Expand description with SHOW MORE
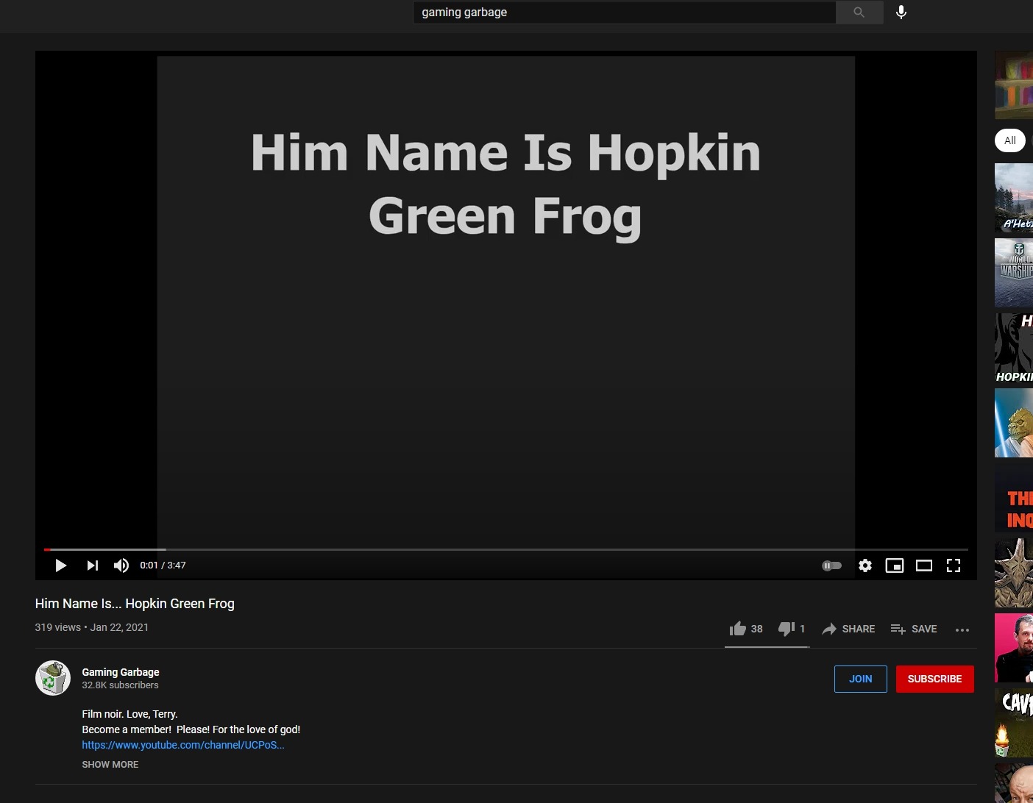This screenshot has height=803, width=1033. pyautogui.click(x=110, y=765)
